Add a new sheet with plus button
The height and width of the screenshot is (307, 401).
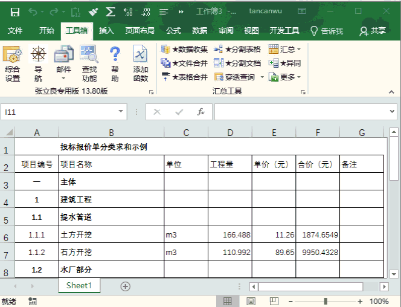click(x=126, y=286)
